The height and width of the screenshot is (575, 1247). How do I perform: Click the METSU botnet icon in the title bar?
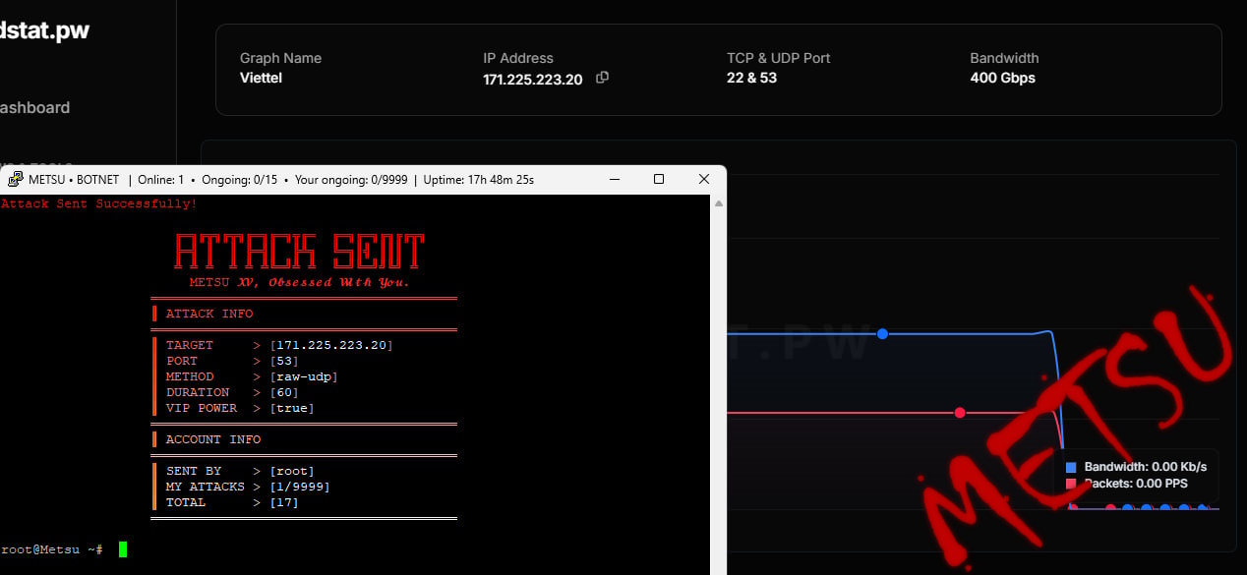click(15, 179)
